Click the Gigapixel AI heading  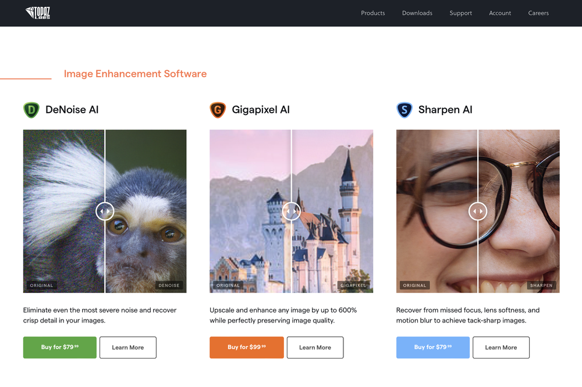click(261, 110)
